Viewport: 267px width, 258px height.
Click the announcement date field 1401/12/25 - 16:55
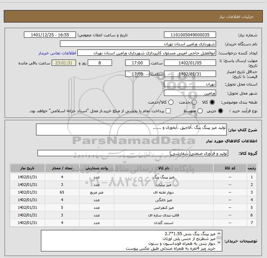click(50, 35)
